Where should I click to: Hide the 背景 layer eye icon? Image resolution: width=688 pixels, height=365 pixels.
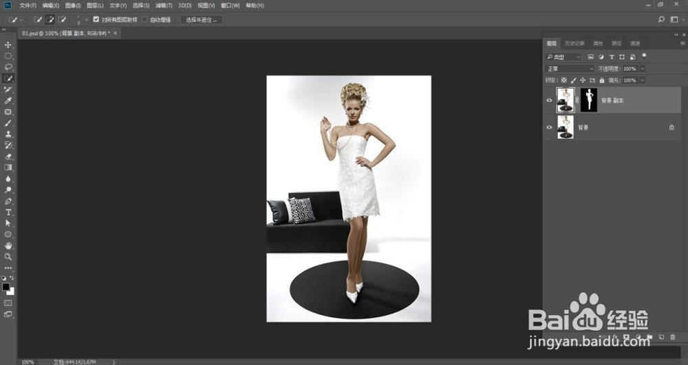pyautogui.click(x=549, y=127)
